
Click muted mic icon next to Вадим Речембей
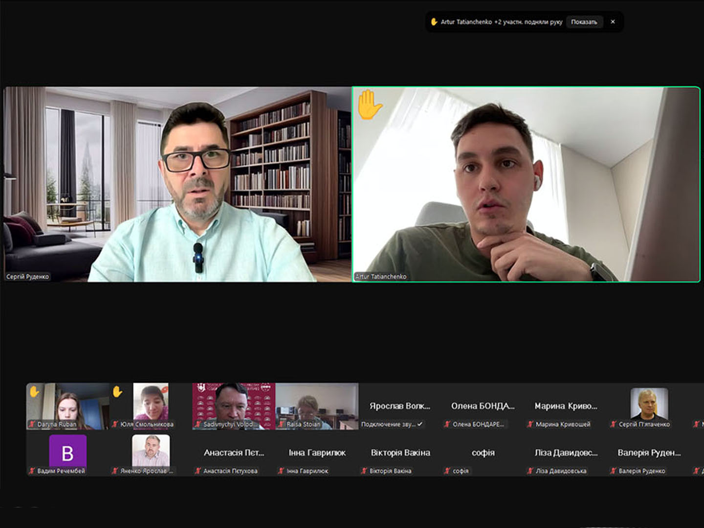[x=32, y=471]
